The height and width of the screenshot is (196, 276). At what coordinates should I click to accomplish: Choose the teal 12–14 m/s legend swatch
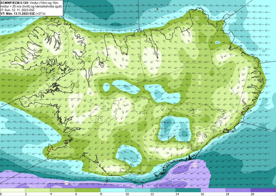pyautogui.click(x=163, y=190)
